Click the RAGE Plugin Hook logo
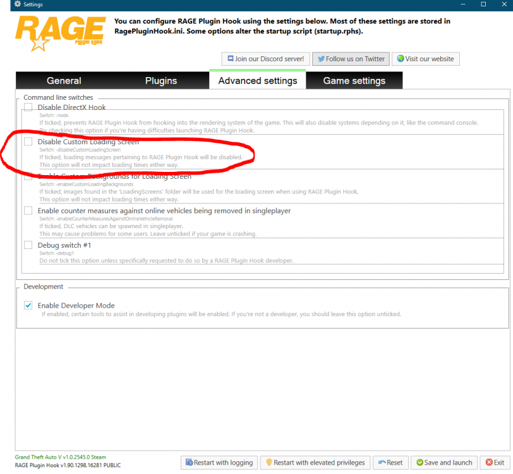This screenshot has height=474, width=513. (x=61, y=34)
